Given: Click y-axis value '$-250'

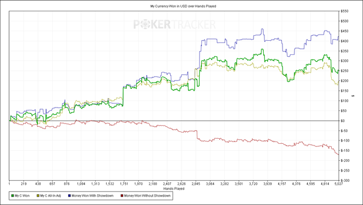Looking at the screenshot, I should point(345,170).
